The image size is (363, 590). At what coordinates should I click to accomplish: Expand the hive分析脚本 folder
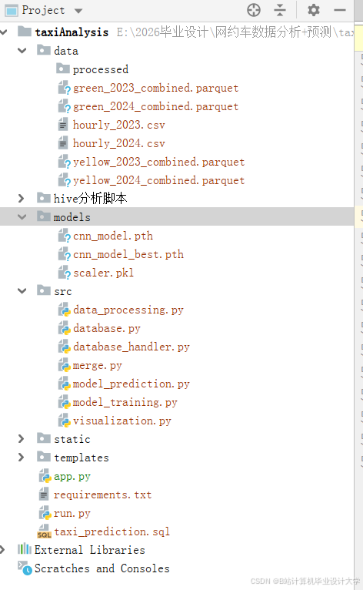(x=22, y=198)
